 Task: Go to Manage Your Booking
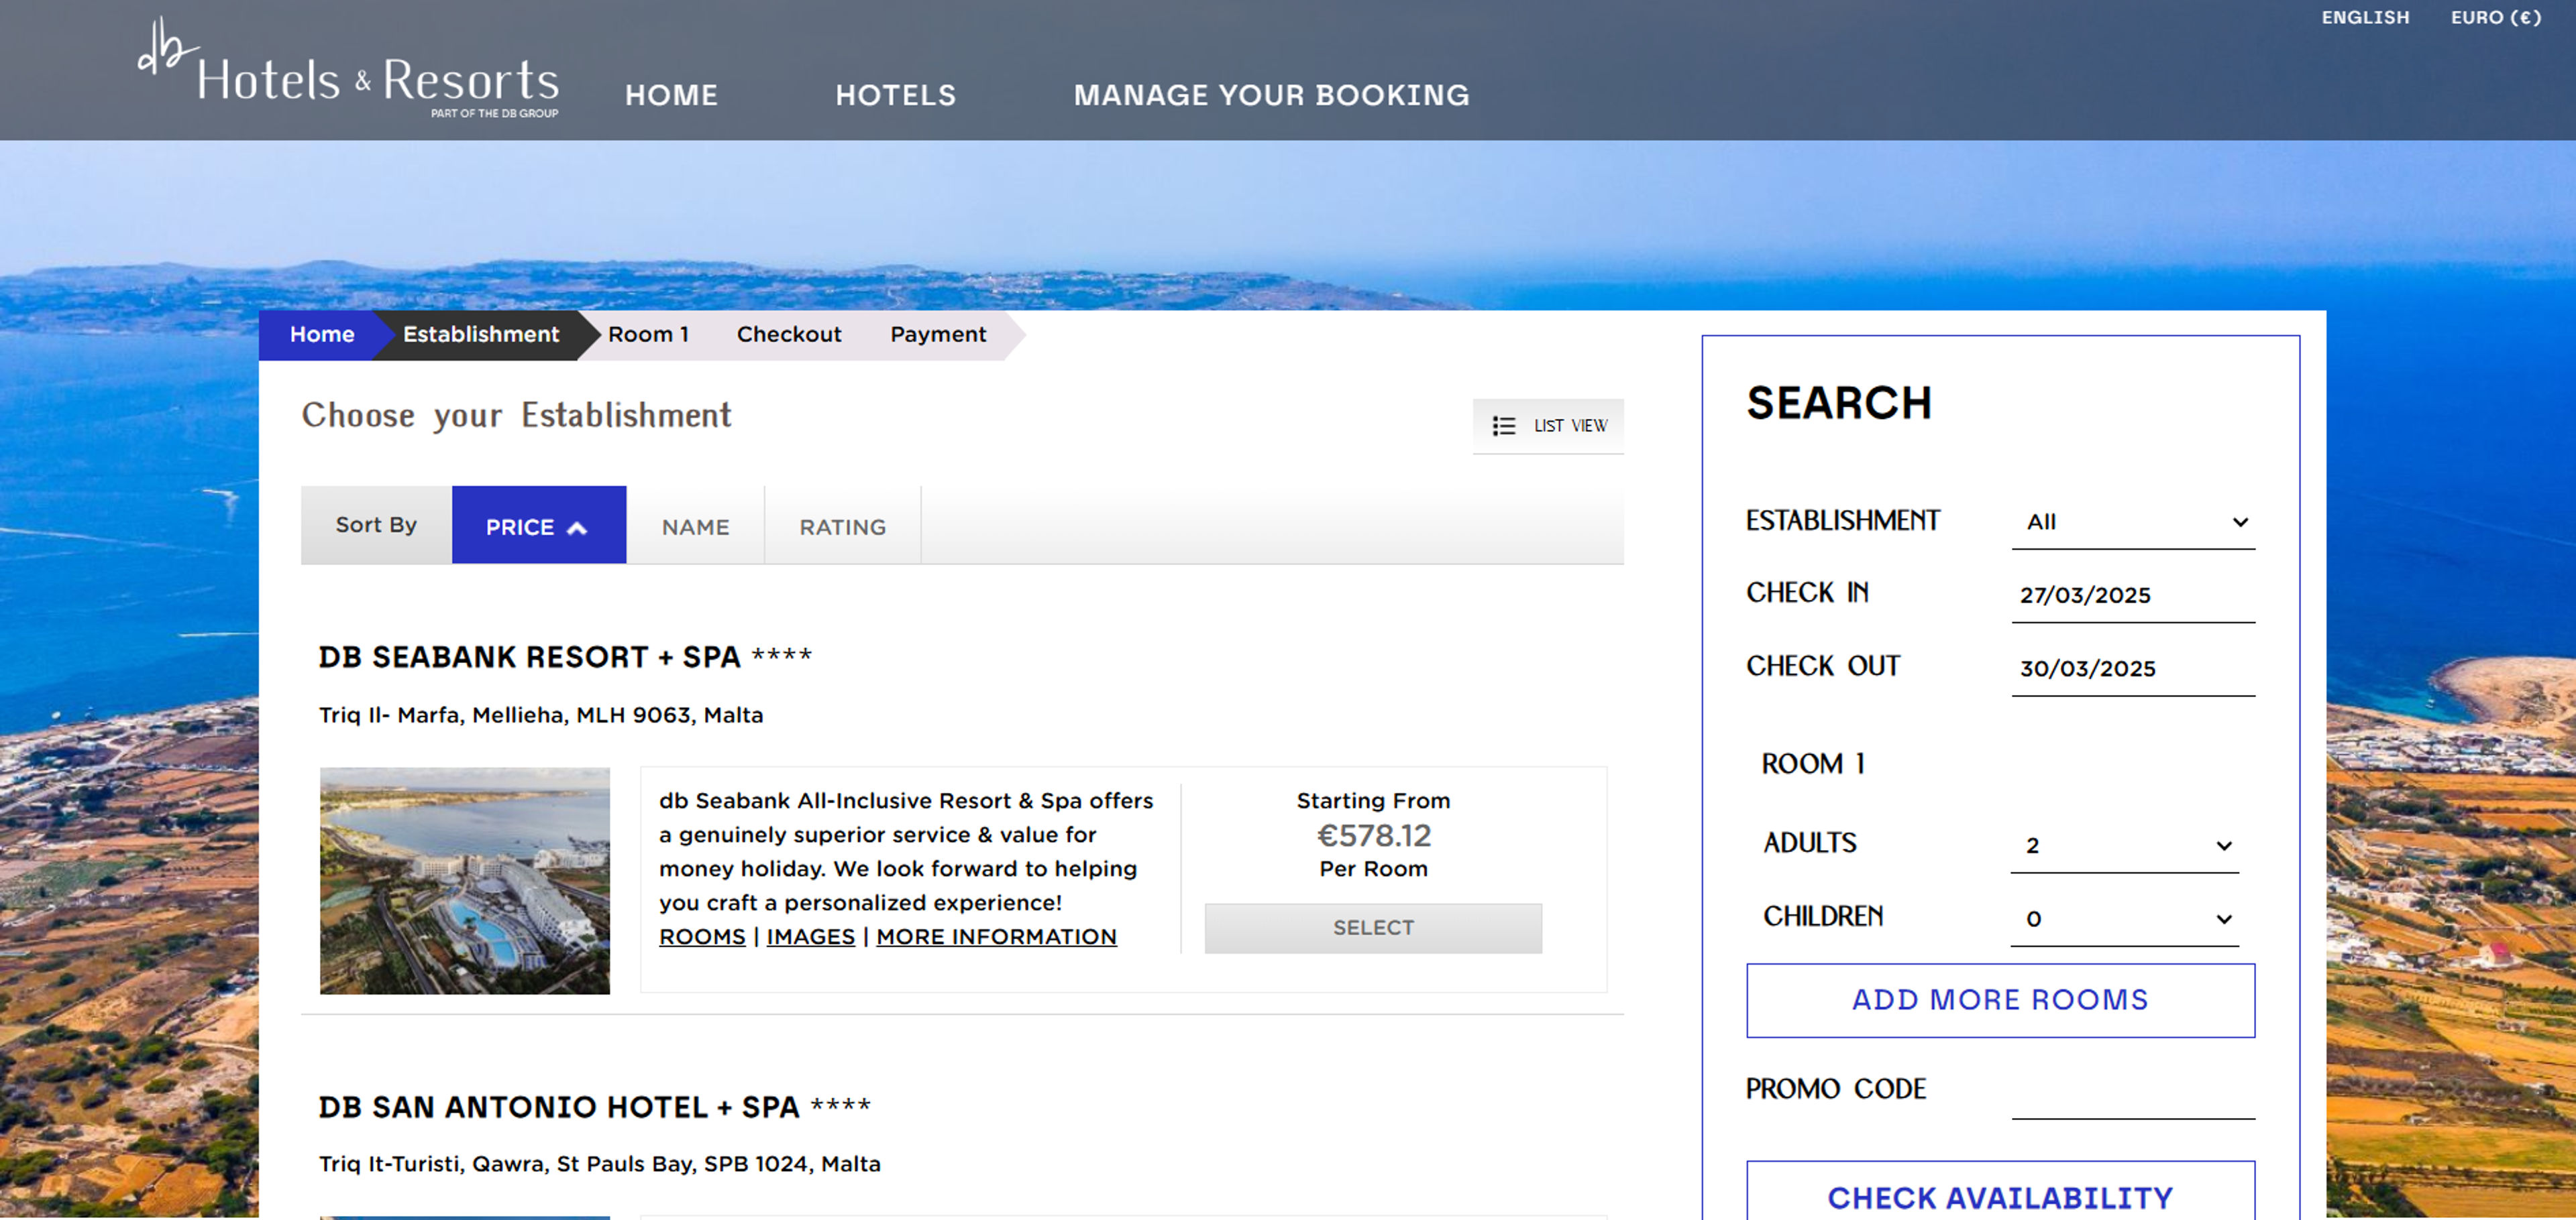[1271, 95]
